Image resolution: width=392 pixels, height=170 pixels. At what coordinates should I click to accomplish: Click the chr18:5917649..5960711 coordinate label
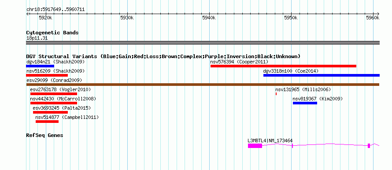55,10
